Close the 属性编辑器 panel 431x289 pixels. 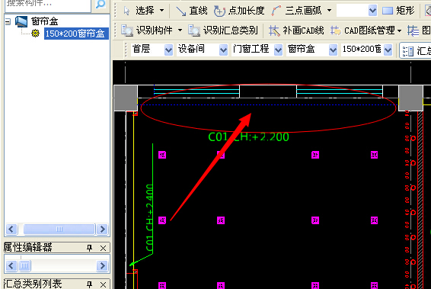[x=104, y=248]
